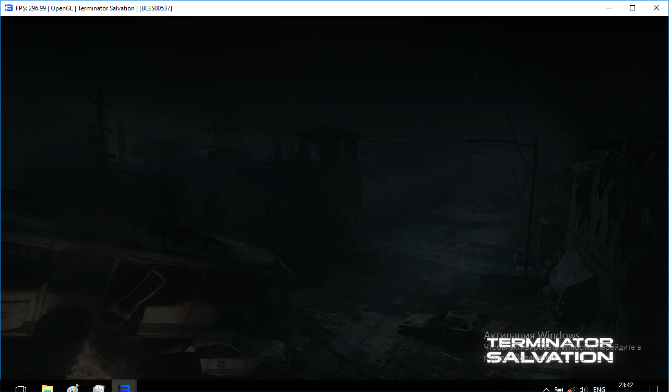This screenshot has height=392, width=669.
Task: Open the Action Center notifications icon
Action: coord(653,389)
